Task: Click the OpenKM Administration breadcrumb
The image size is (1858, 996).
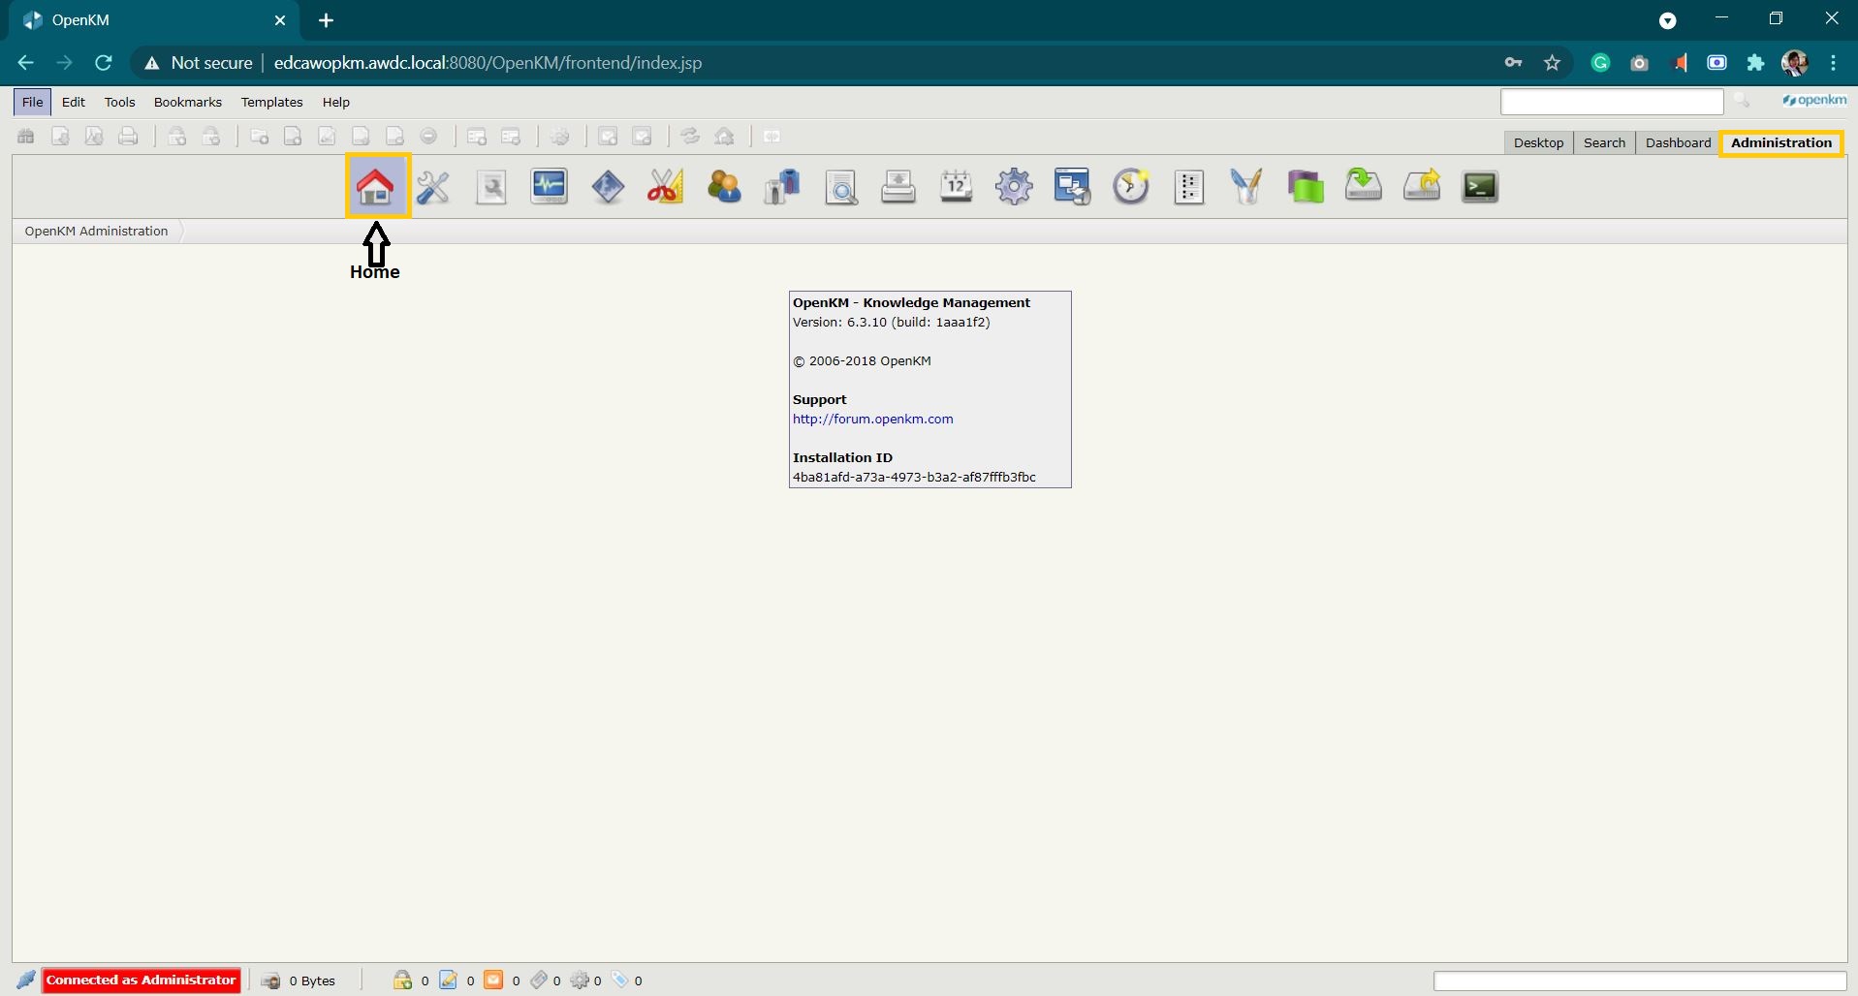Action: tap(96, 231)
